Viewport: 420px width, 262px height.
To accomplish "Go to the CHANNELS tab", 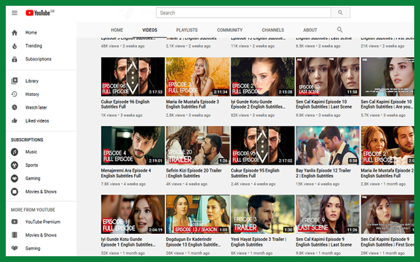I will [272, 30].
